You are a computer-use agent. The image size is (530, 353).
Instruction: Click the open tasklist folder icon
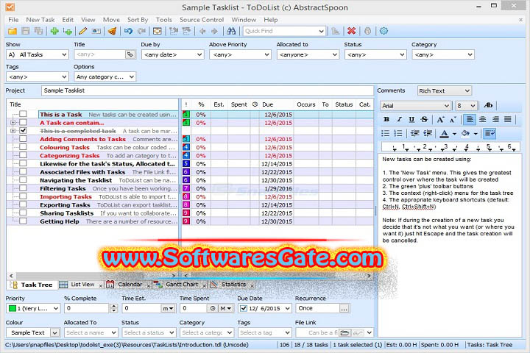(x=13, y=31)
